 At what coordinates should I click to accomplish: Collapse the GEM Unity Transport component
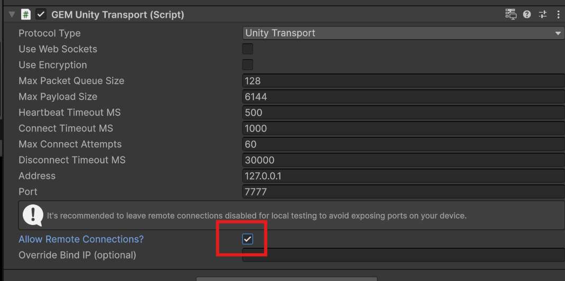pos(12,14)
